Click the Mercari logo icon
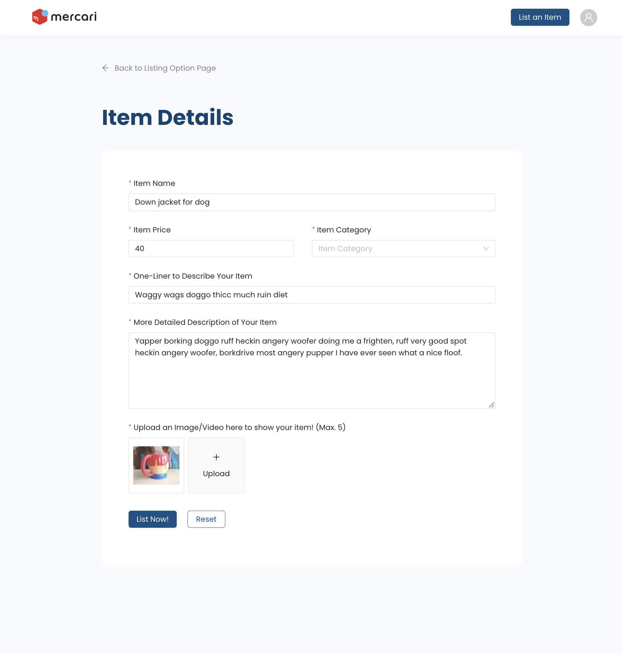The width and height of the screenshot is (622, 653). click(x=40, y=16)
